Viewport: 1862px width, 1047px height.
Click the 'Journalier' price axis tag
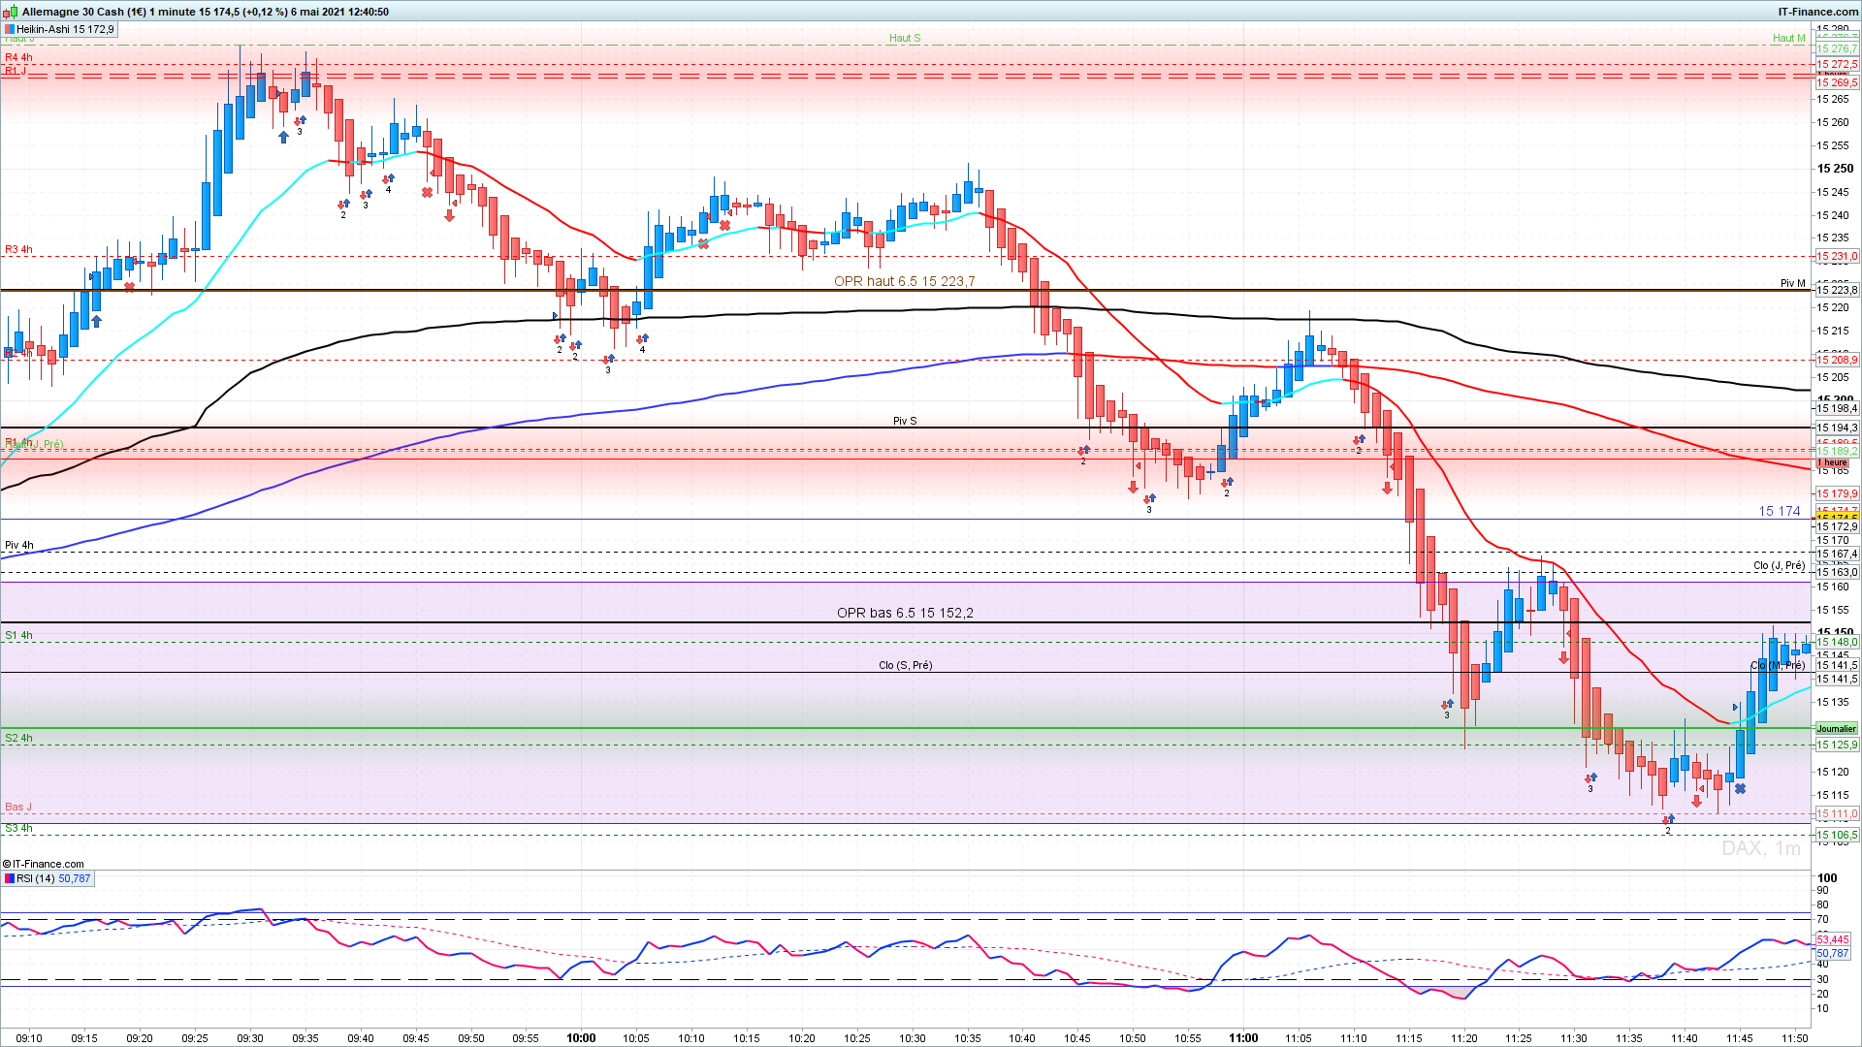pos(1836,728)
